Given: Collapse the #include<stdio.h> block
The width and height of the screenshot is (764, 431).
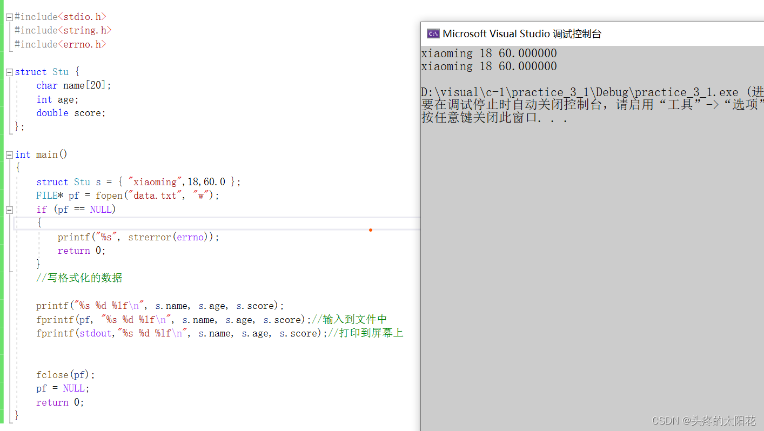Looking at the screenshot, I should pyautogui.click(x=9, y=17).
